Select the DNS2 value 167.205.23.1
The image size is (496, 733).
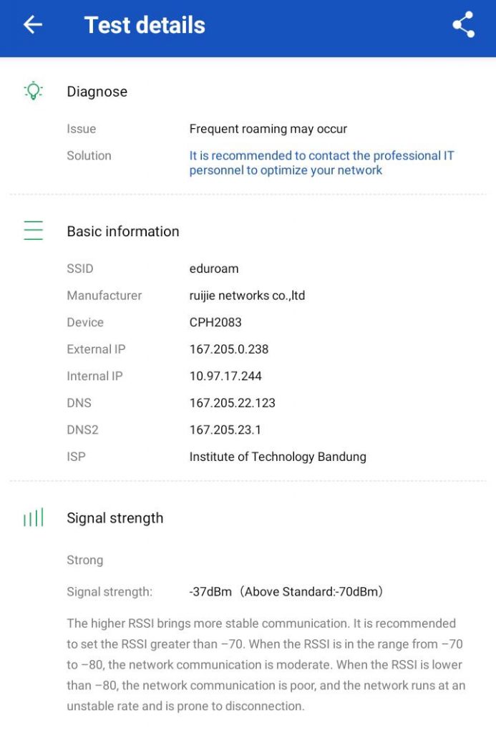tap(225, 429)
